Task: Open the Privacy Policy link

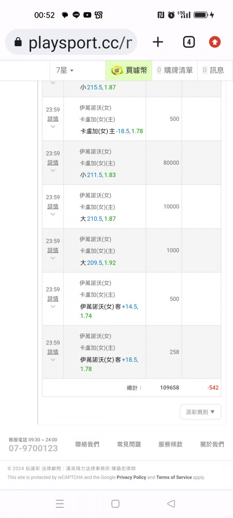Action: click(x=132, y=478)
